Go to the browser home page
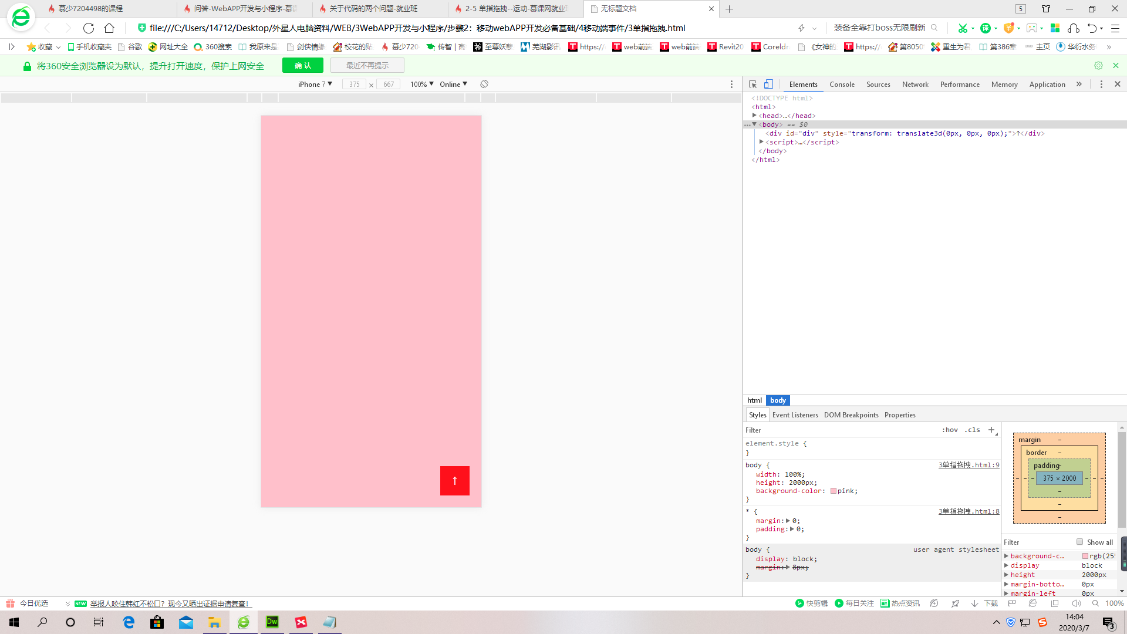 [x=109, y=28]
